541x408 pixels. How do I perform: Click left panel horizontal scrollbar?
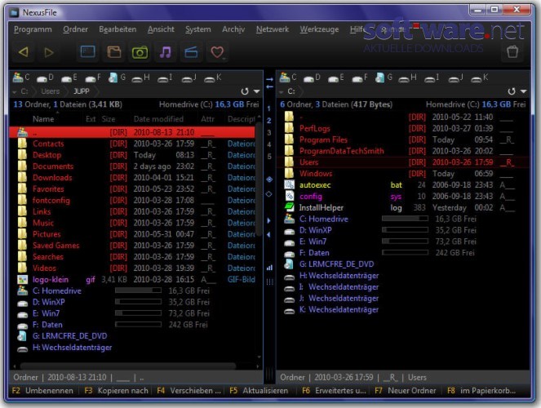(x=127, y=366)
